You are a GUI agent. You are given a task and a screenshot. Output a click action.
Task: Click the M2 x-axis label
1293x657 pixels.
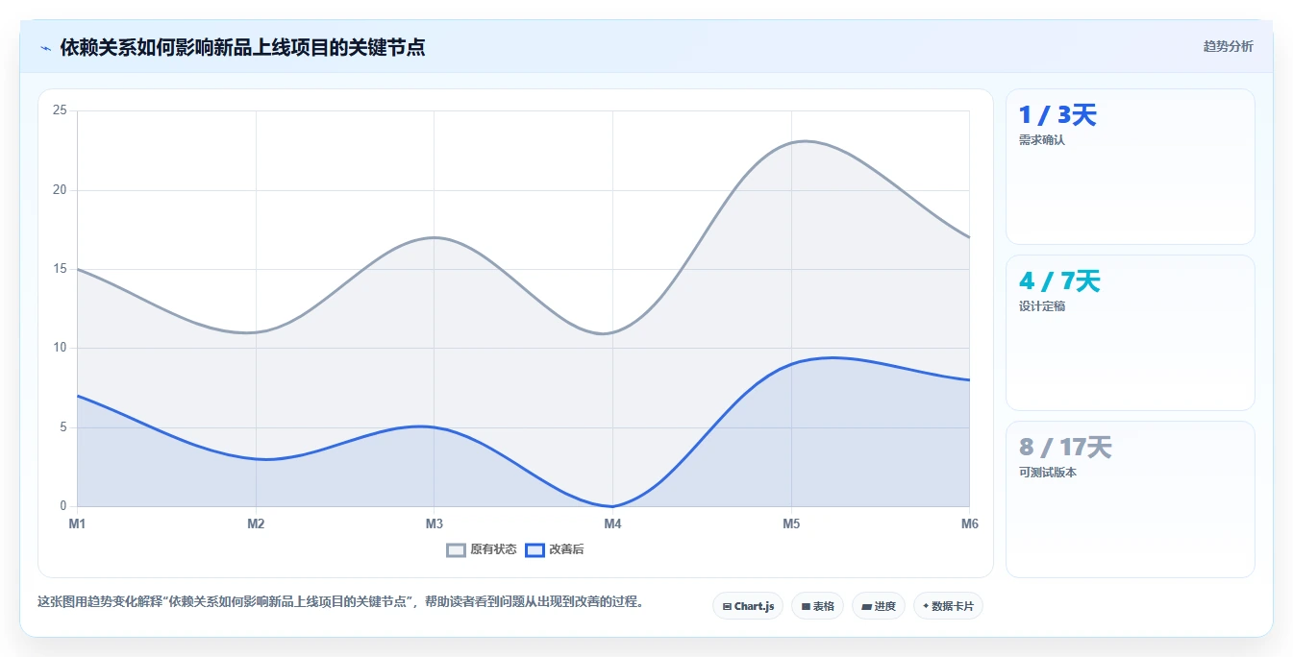[256, 523]
